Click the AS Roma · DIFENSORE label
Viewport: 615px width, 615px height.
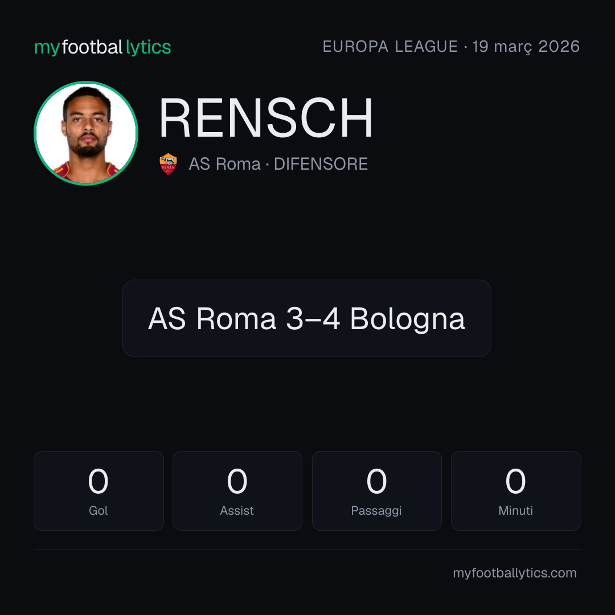(x=278, y=164)
